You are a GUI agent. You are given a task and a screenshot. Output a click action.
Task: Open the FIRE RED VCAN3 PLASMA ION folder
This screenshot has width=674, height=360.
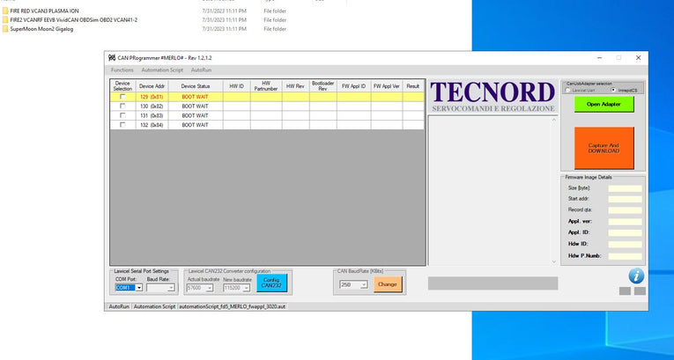[44, 11]
